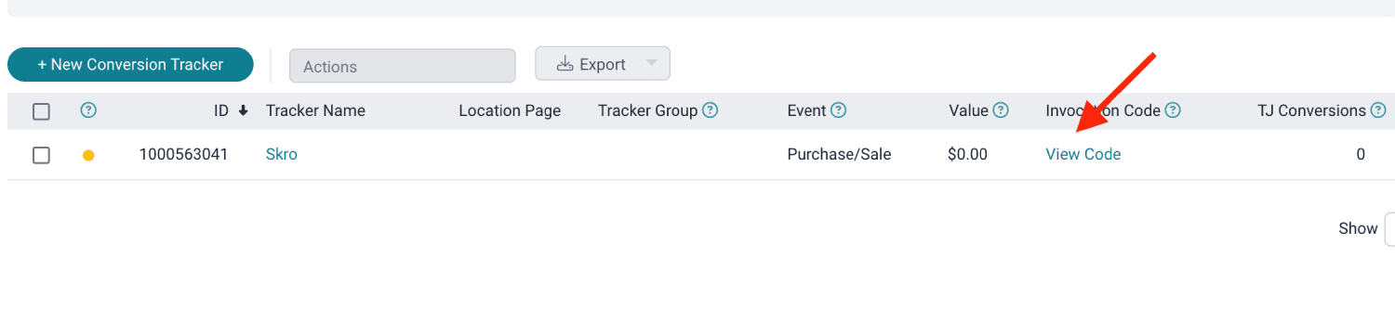Open the Actions dropdown
Image resolution: width=1395 pixels, height=335 pixels.
pyautogui.click(x=403, y=66)
